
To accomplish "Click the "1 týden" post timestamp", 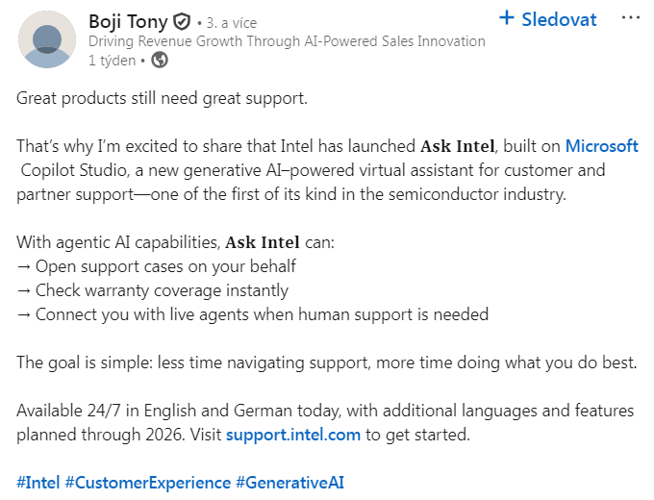I will click(x=113, y=60).
